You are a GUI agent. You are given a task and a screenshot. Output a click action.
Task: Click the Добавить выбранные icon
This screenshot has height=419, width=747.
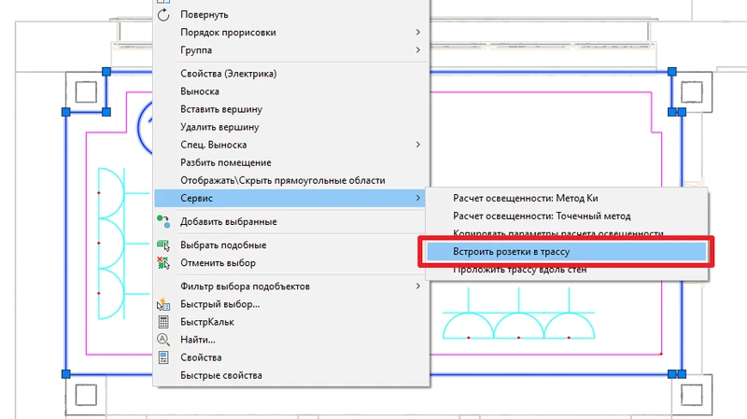coord(164,221)
